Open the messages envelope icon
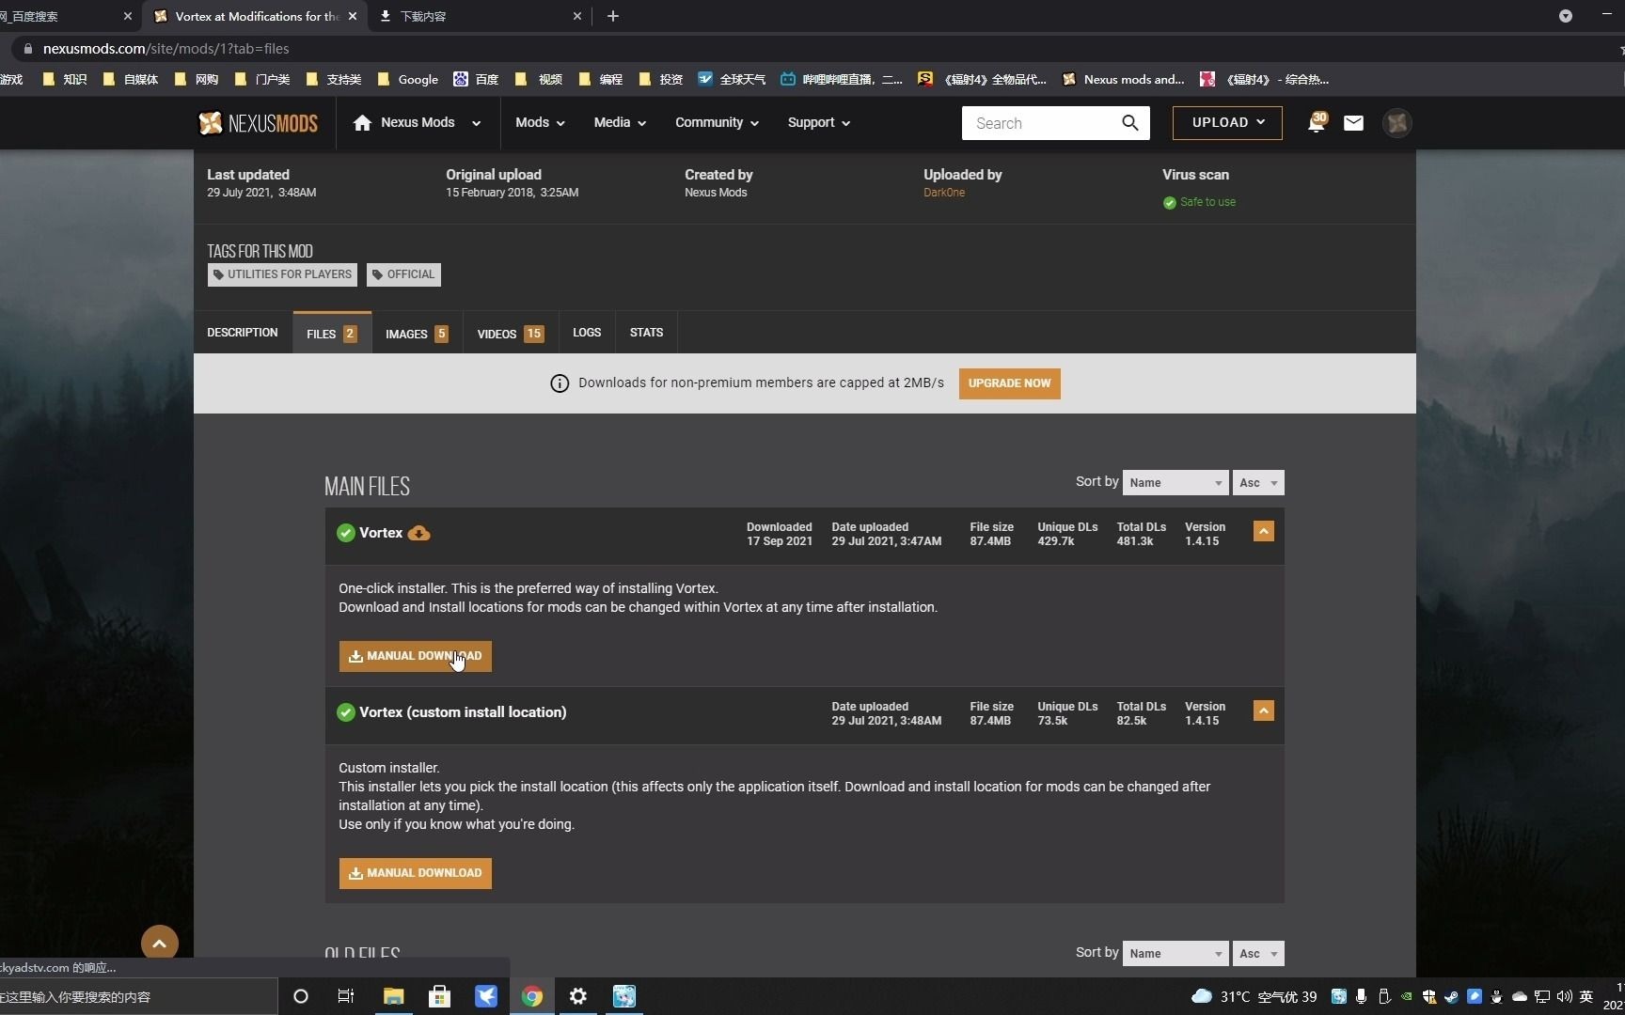This screenshot has width=1625, height=1015. [x=1353, y=123]
